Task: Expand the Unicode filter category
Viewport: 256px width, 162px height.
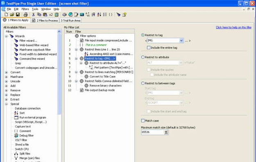Action: pos(7,81)
